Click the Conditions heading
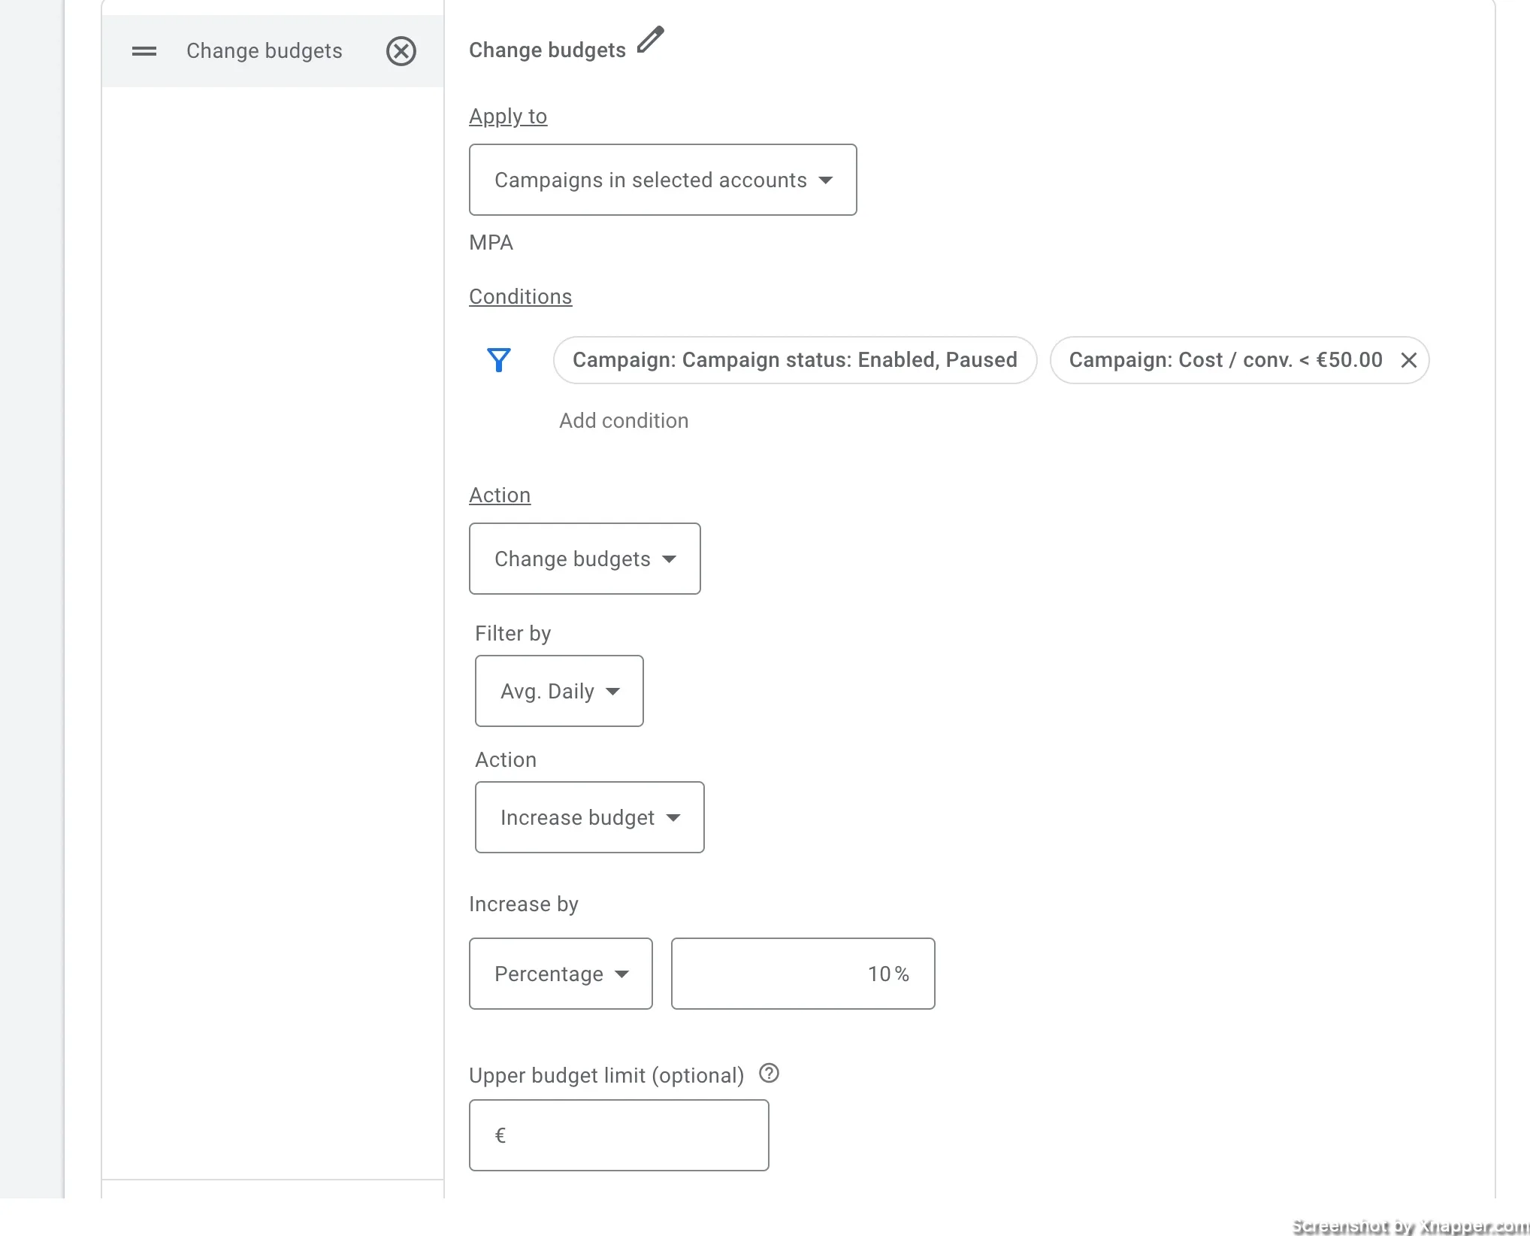 (520, 297)
